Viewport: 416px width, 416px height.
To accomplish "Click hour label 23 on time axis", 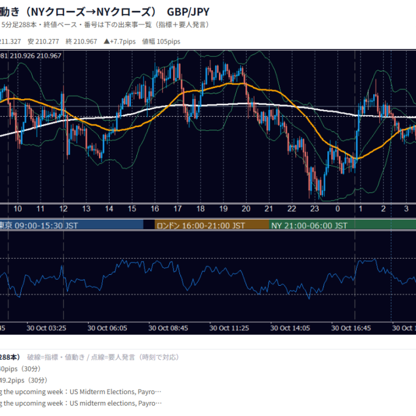I will tap(314, 209).
